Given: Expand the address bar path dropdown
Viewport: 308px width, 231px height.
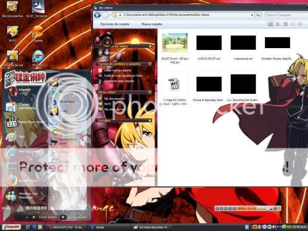Looking at the screenshot, I should [x=252, y=15].
